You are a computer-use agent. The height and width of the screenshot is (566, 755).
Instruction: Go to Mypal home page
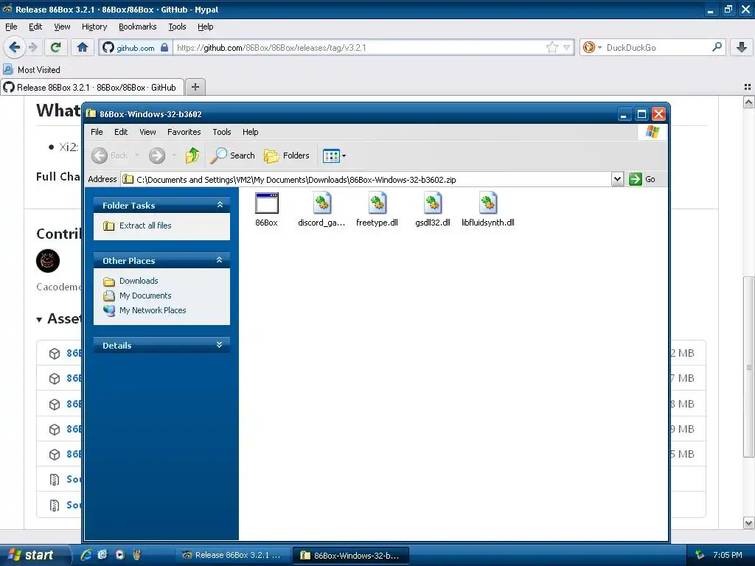pos(83,47)
